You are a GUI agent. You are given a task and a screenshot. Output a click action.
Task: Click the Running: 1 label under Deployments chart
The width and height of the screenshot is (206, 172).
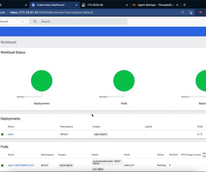(21, 97)
